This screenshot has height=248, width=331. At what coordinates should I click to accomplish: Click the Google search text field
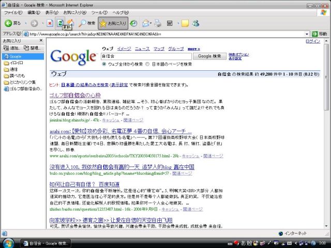[x=146, y=56]
